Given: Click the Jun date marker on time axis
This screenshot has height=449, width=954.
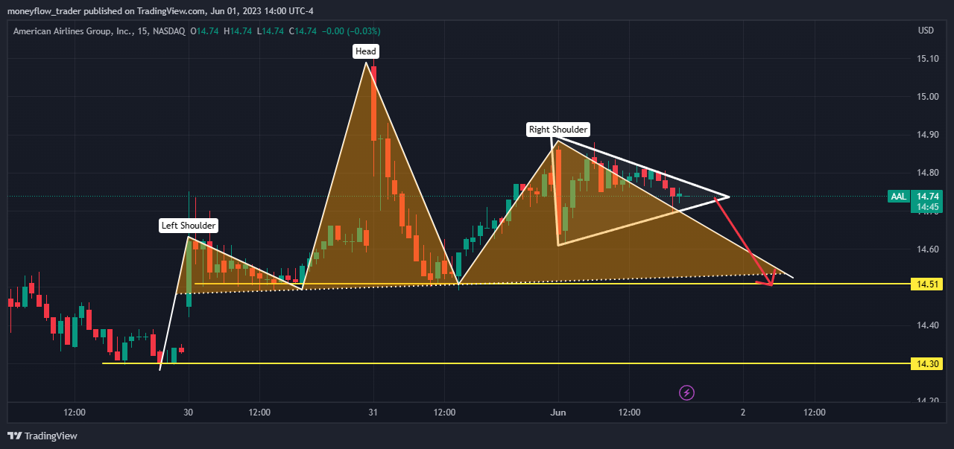Looking at the screenshot, I should click(558, 412).
